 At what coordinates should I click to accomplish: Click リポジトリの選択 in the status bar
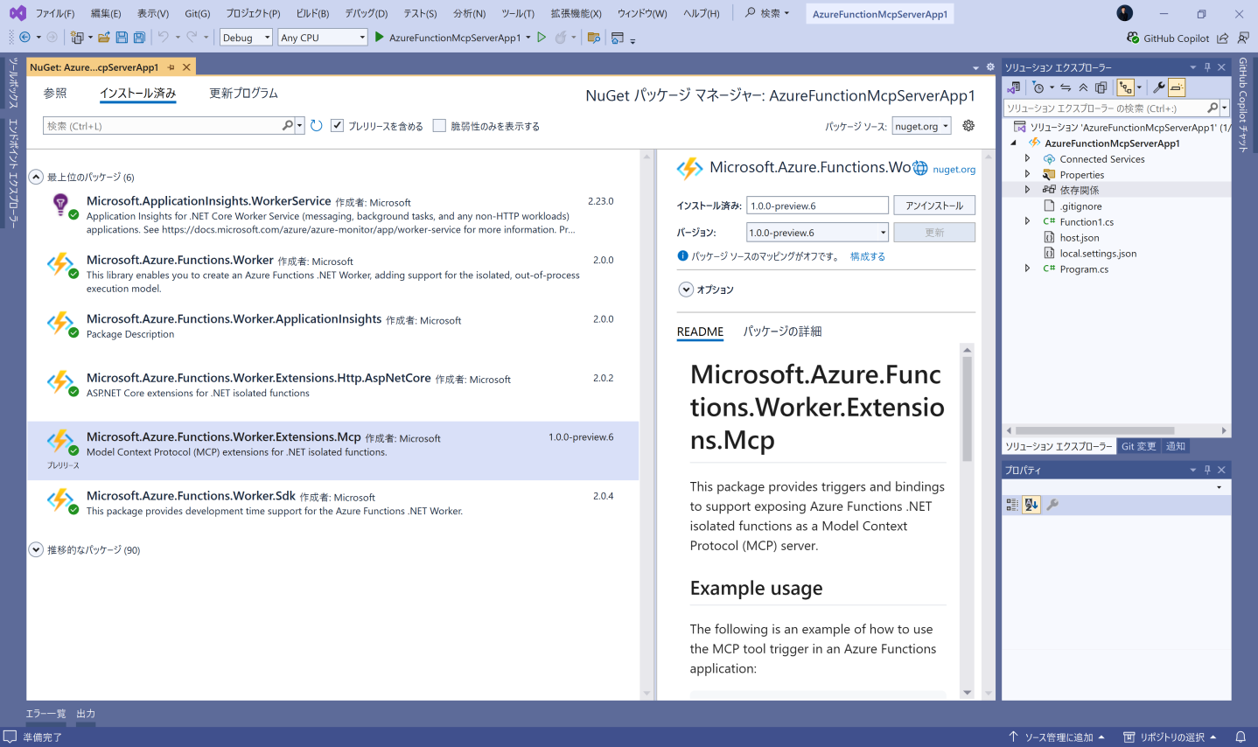point(1171,737)
